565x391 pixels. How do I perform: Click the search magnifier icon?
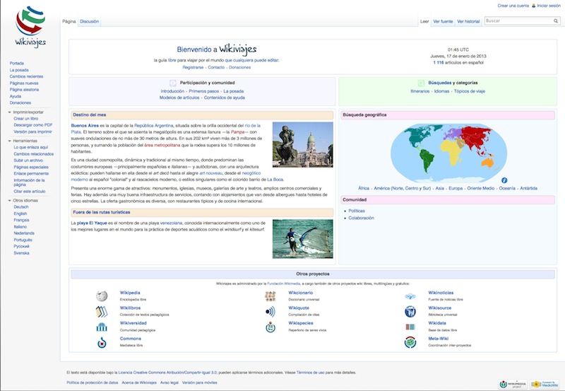[x=556, y=21]
